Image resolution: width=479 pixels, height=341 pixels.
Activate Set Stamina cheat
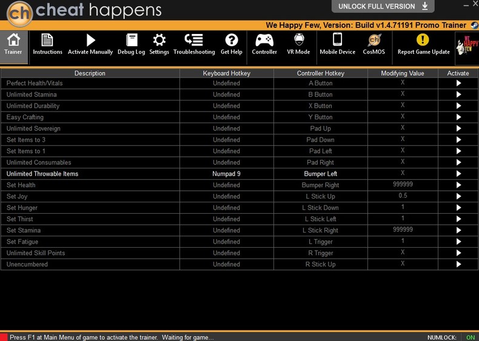[458, 230]
